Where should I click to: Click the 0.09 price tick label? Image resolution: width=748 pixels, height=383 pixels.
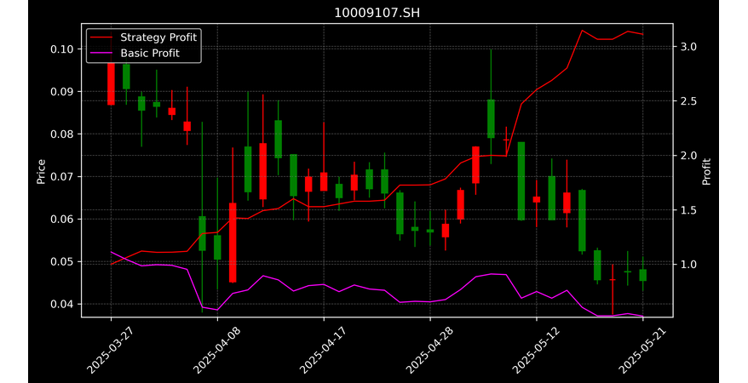(x=62, y=91)
